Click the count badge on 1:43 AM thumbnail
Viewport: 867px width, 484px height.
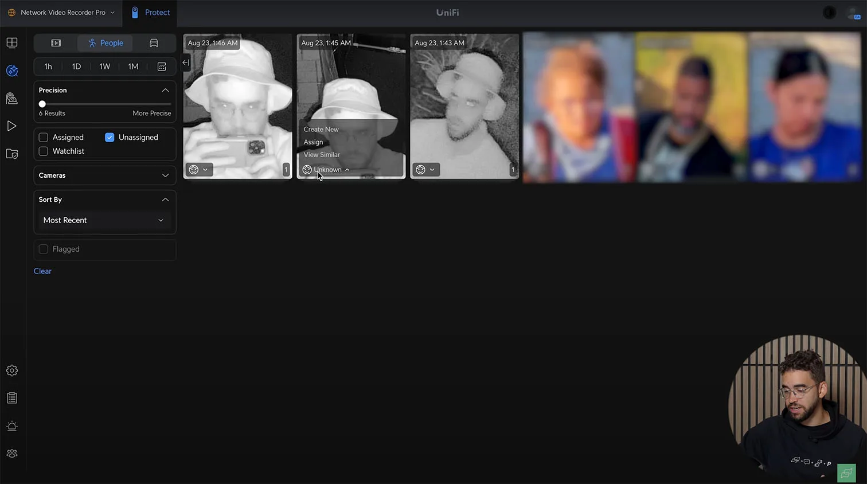click(x=513, y=170)
